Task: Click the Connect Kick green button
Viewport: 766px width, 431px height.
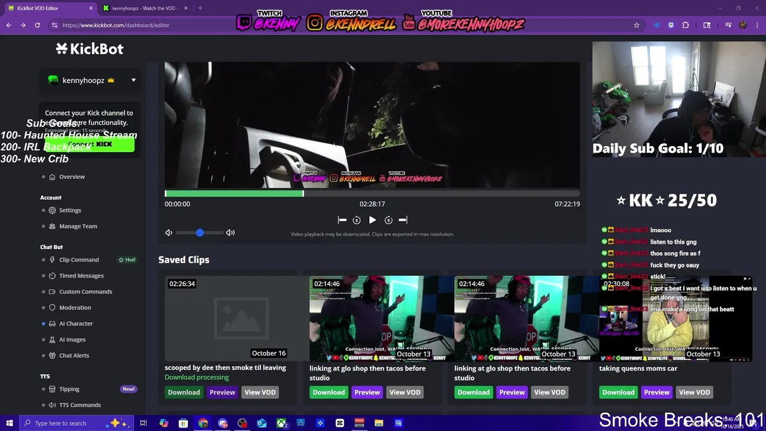Action: pos(90,144)
